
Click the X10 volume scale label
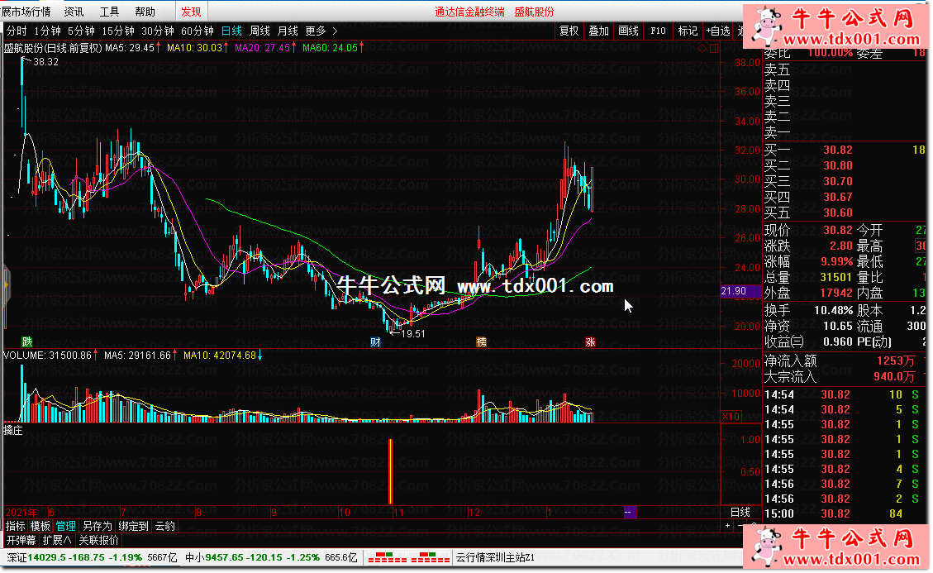point(731,417)
